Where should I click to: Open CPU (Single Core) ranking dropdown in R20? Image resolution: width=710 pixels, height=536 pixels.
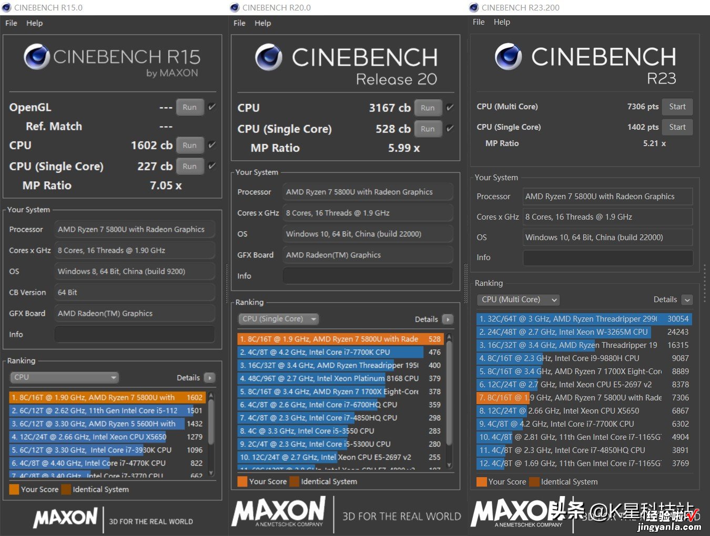pyautogui.click(x=279, y=319)
